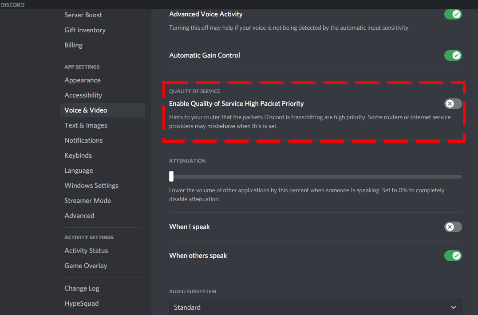The height and width of the screenshot is (315, 478).
Task: Open the Audio Subsystem Standard dropdown
Action: 316,307
